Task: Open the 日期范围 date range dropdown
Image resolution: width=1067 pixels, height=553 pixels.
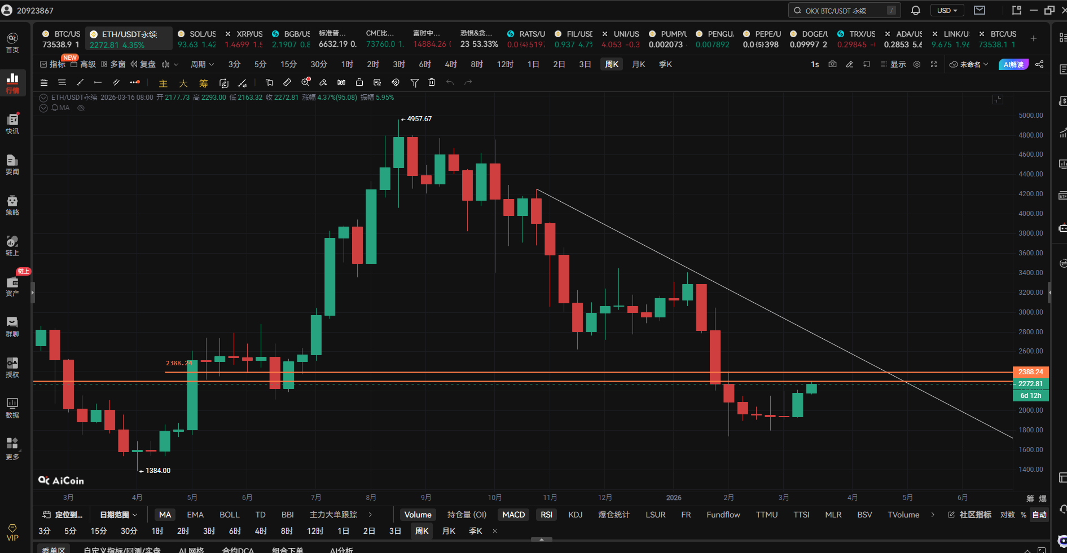Action: 118,515
